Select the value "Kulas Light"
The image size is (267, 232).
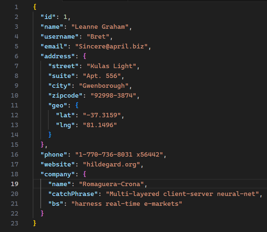[111, 66]
